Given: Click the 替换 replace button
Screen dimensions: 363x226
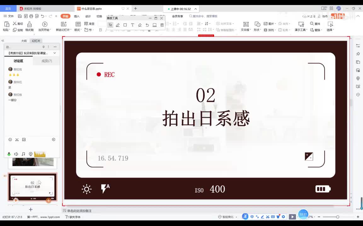Looking at the screenshot, I should coord(316,30).
